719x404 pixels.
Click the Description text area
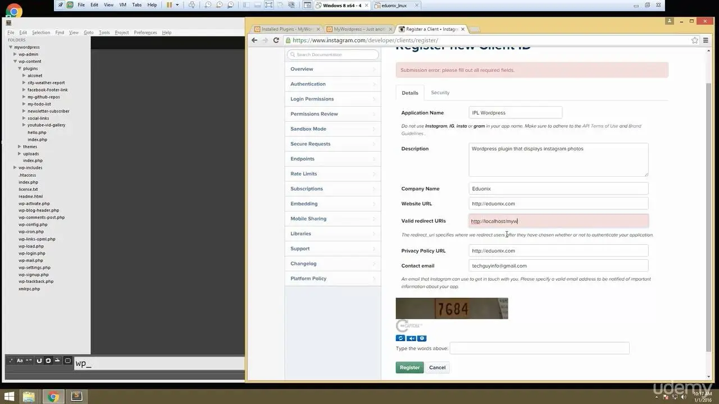[558, 159]
